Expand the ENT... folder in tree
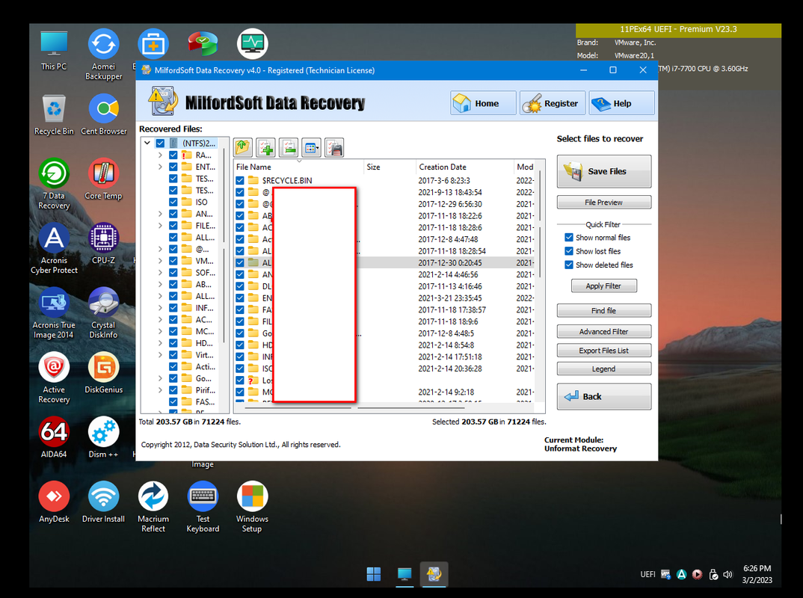The image size is (803, 598). click(160, 167)
